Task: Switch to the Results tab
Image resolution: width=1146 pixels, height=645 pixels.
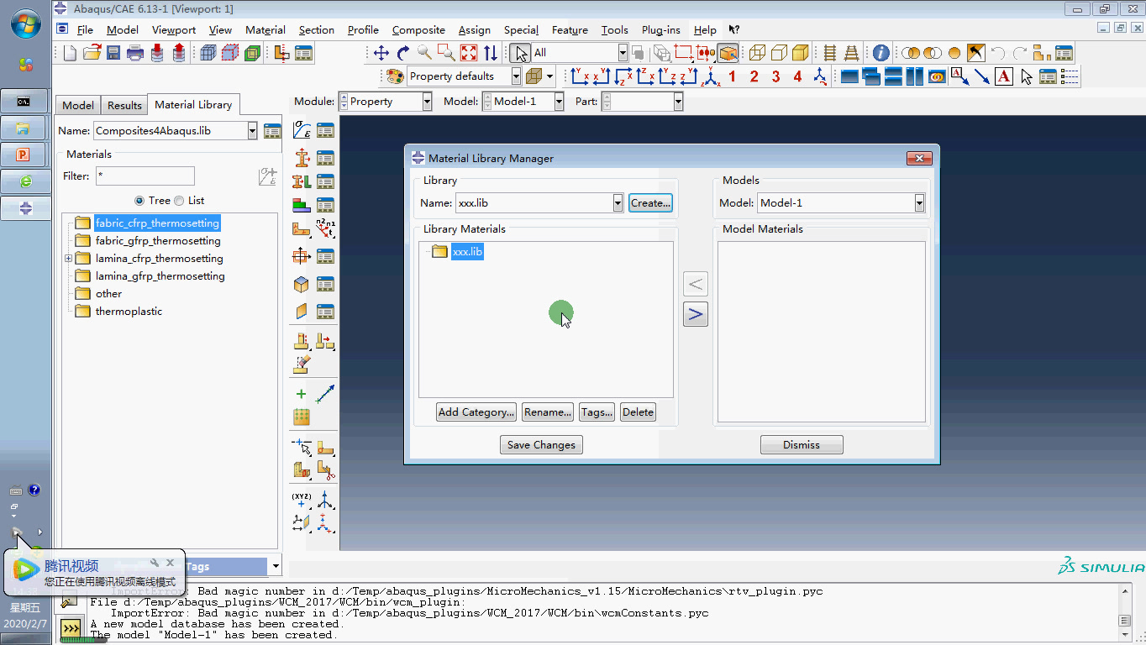Action: pyautogui.click(x=124, y=105)
